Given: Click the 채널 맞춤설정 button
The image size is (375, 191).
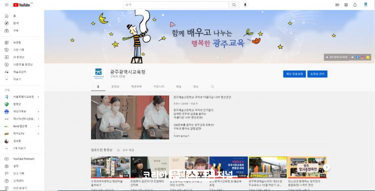Looking at the screenshot, I should tap(294, 74).
